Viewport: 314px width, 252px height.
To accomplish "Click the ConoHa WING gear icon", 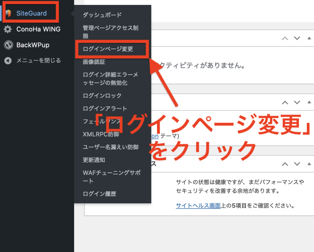I will coord(8,29).
